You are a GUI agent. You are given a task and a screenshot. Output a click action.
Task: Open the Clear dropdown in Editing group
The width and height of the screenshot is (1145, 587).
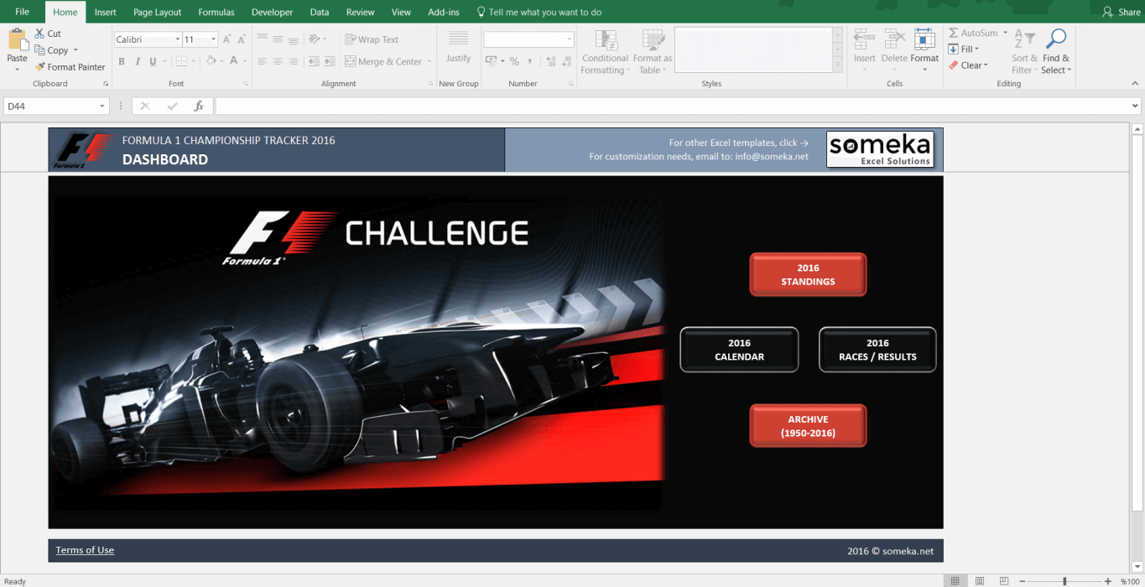(x=969, y=65)
